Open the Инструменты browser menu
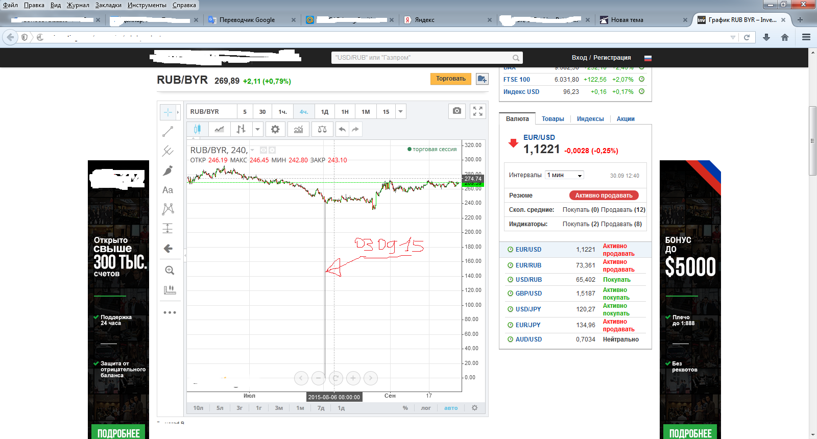This screenshot has height=439, width=817. tap(147, 5)
